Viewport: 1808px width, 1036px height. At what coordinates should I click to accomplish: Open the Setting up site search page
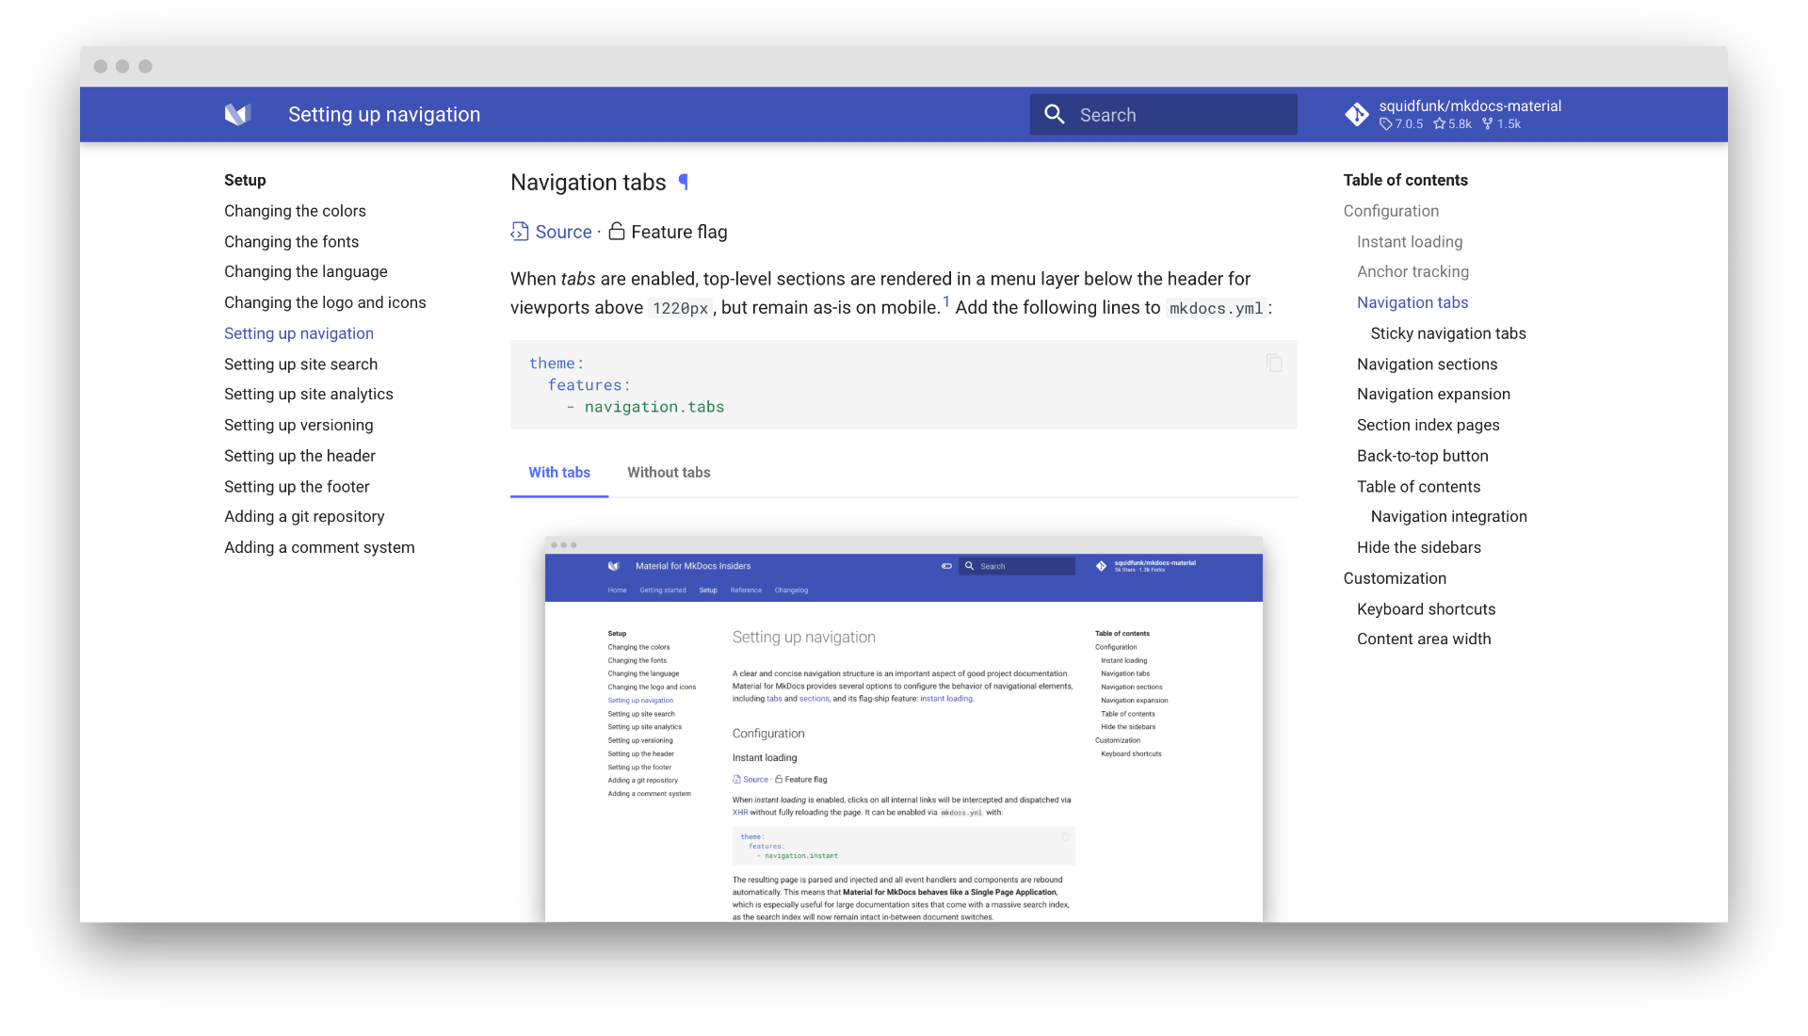click(x=300, y=364)
